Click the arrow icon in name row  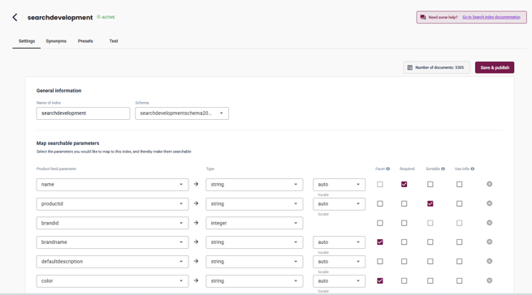(196, 184)
